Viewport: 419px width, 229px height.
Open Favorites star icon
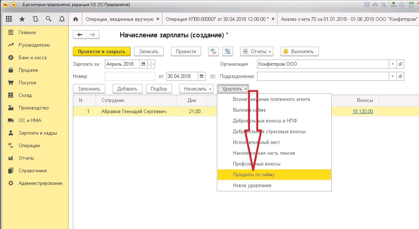tap(22, 19)
